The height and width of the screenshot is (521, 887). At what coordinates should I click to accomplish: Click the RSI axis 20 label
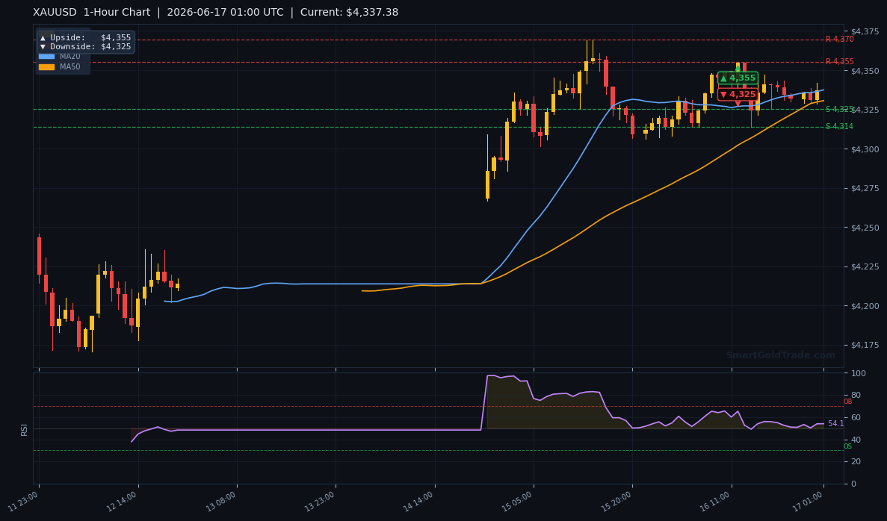[x=856, y=462]
